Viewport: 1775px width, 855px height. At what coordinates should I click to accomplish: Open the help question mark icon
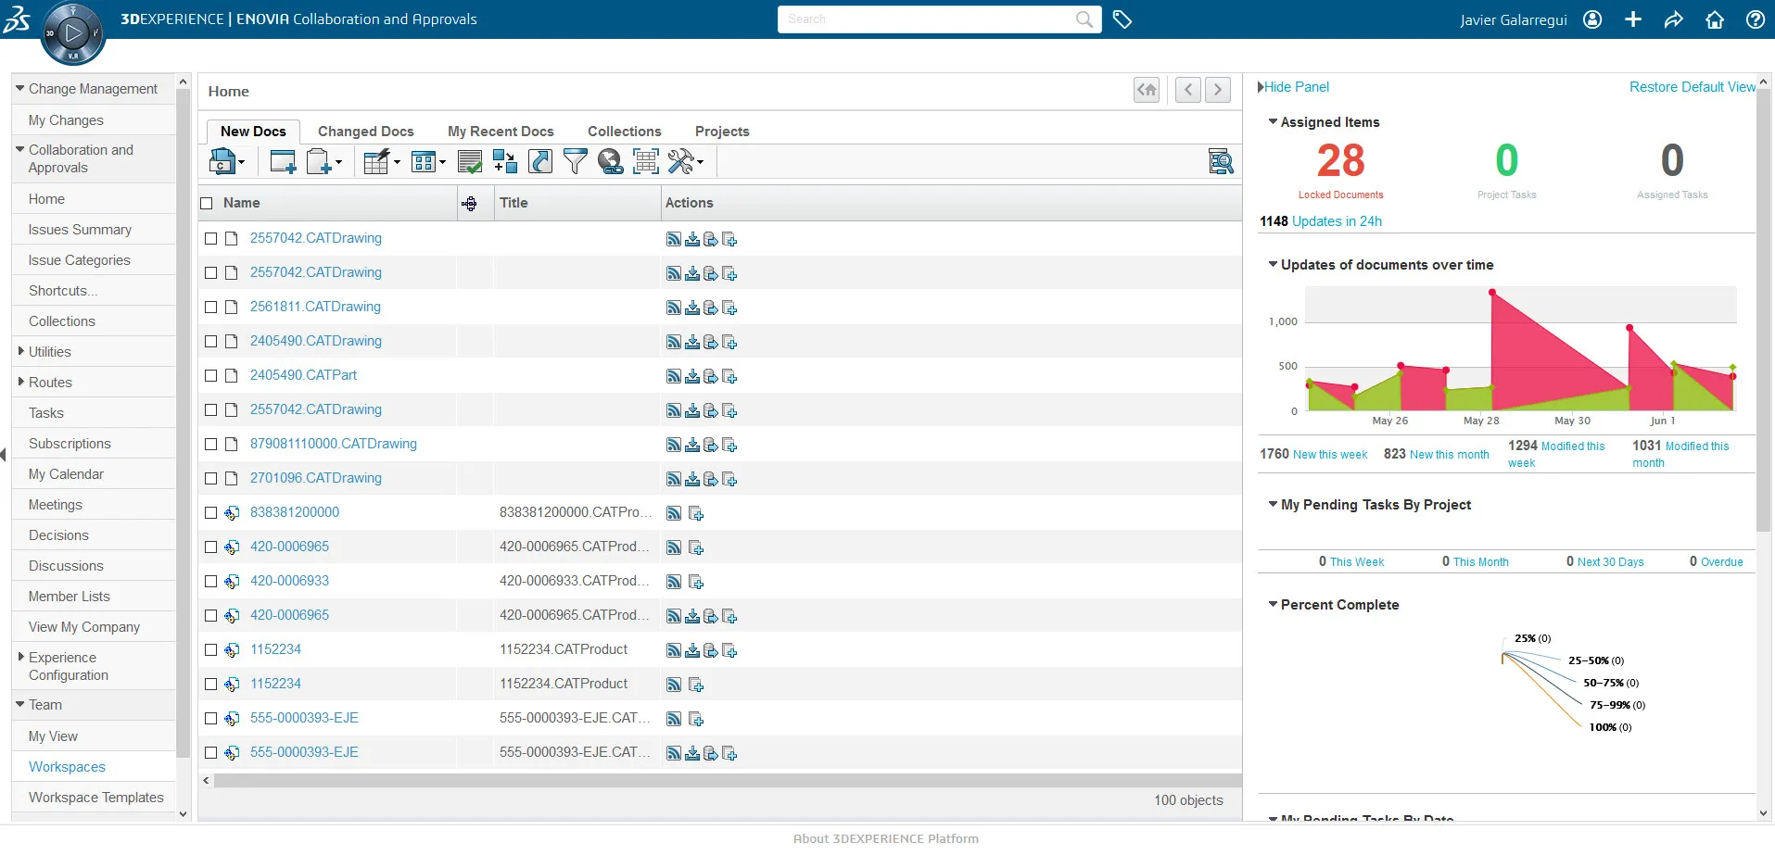pos(1755,19)
